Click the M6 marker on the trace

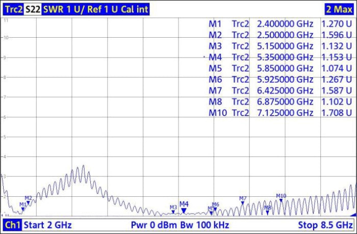click(x=215, y=209)
